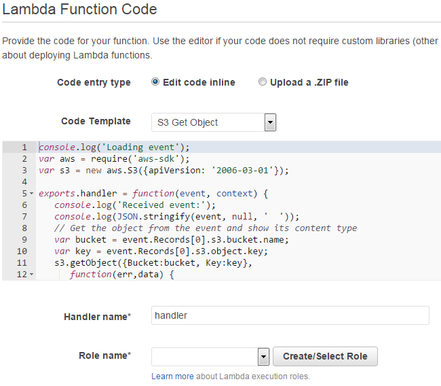Expand the Role name dropdown
The height and width of the screenshot is (386, 441).
pos(264,357)
